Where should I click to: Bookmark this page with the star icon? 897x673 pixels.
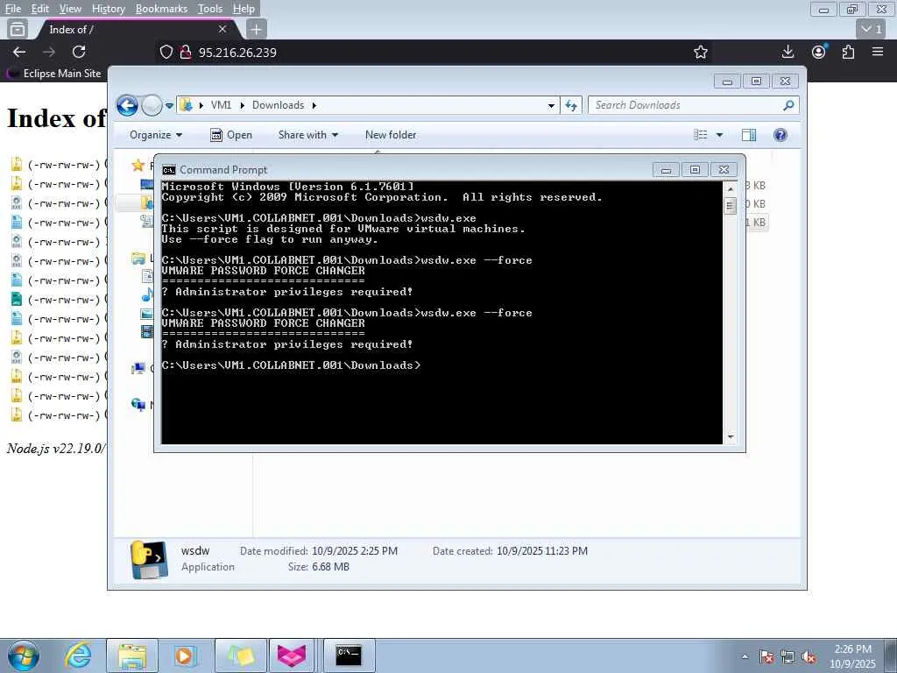click(x=700, y=52)
